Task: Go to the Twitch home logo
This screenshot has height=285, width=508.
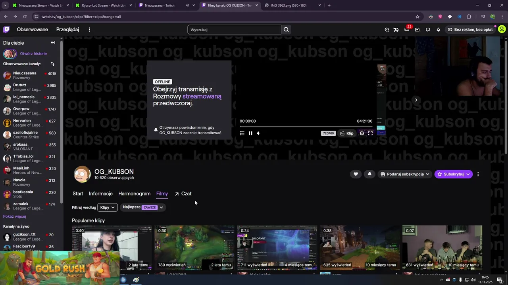Action: click(6, 30)
